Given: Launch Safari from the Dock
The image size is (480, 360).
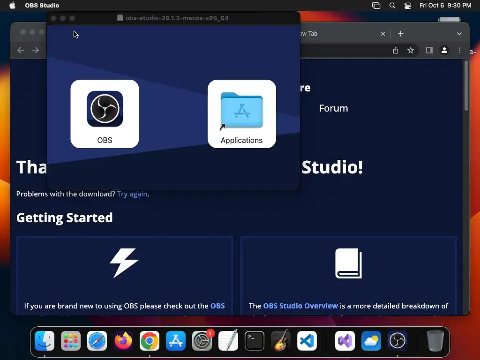Looking at the screenshot, I should tap(97, 340).
